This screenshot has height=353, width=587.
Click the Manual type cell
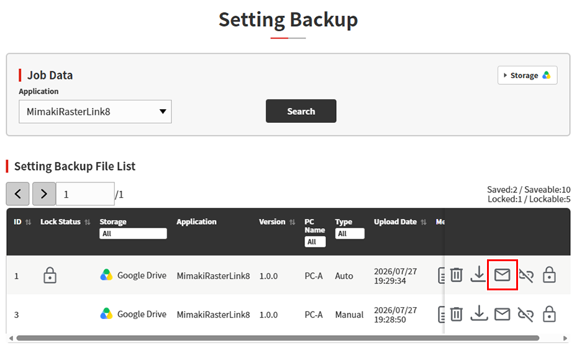[x=349, y=315]
